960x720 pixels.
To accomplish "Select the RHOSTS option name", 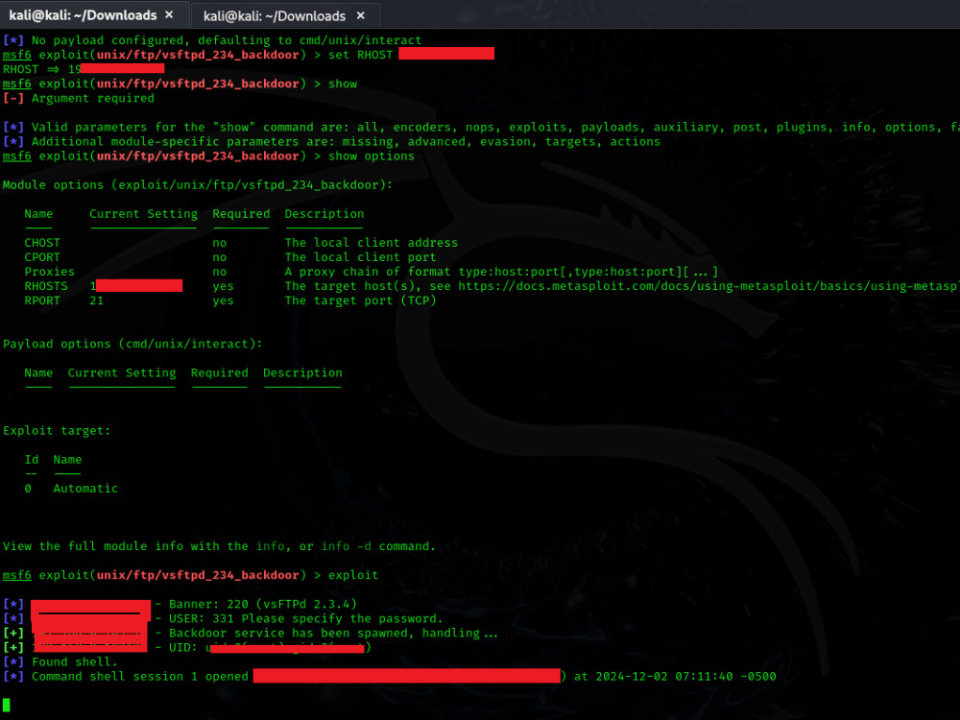I will click(46, 286).
